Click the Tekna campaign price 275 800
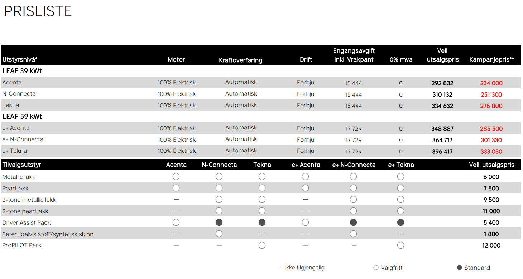Screen dimensions: 523x279 tap(491, 106)
